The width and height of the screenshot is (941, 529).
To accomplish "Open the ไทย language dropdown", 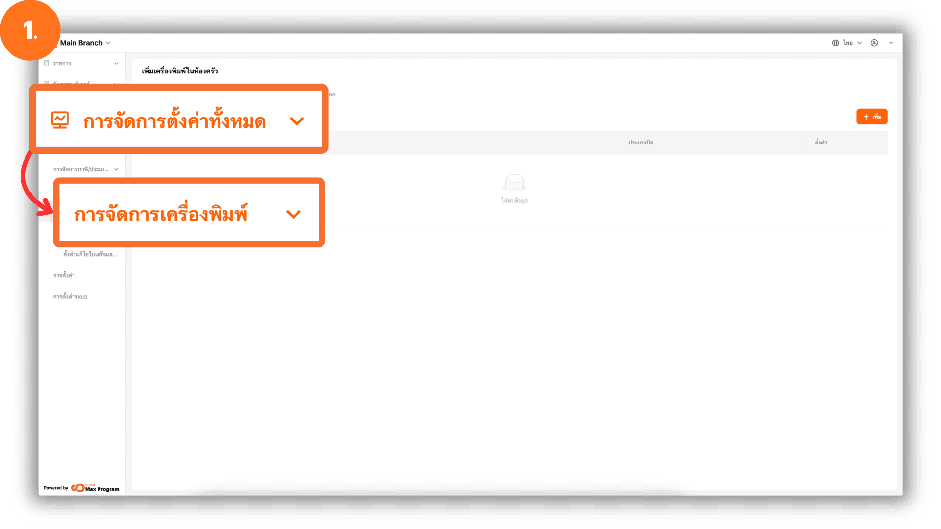I will coord(852,43).
